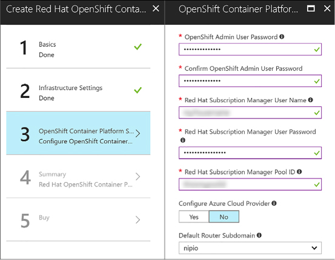Viewport: 335px width, 260px height.
Task: Click info icon beside Subscription Manager Pool ID
Action: tap(299, 172)
